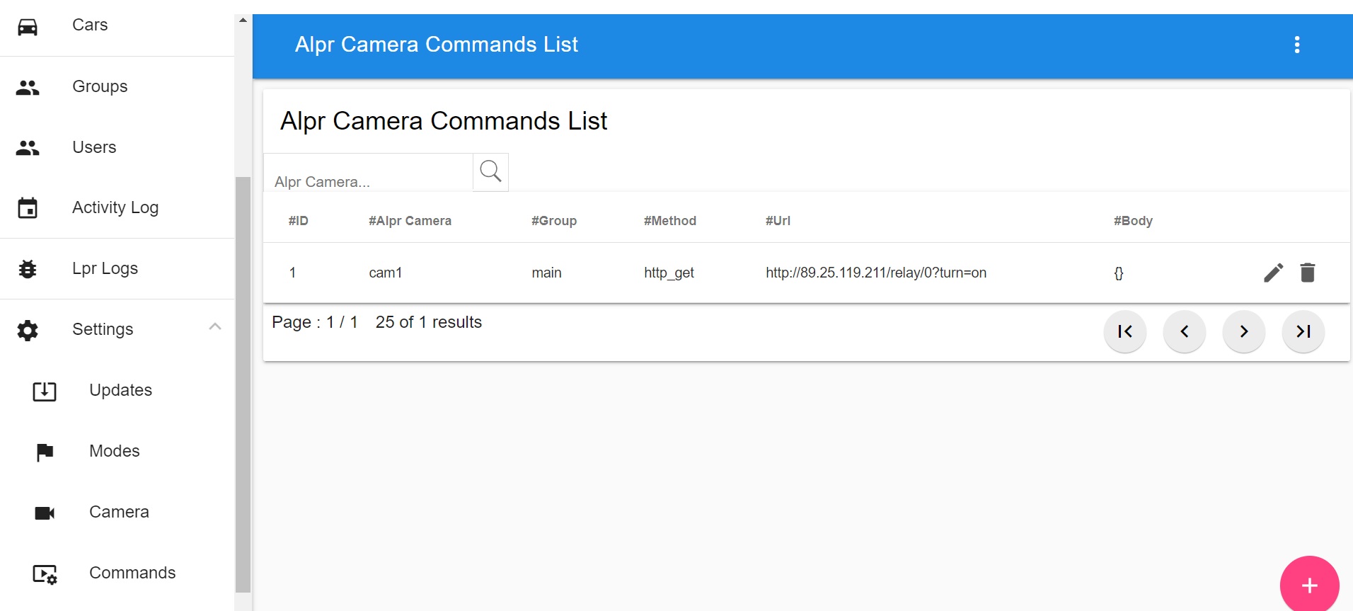Delete the cam1 command with the trash icon
Viewport: 1353px width, 611px height.
1307,273
